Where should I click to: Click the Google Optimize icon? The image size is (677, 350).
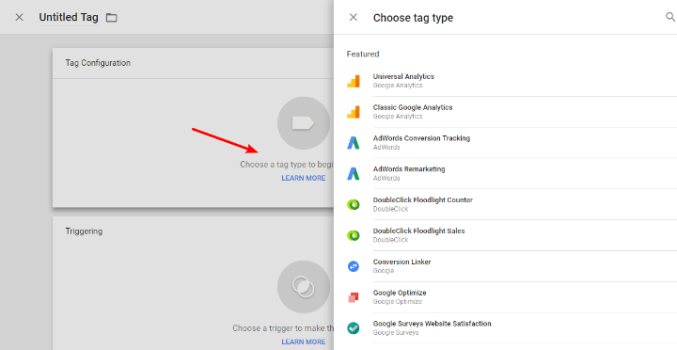(x=354, y=297)
